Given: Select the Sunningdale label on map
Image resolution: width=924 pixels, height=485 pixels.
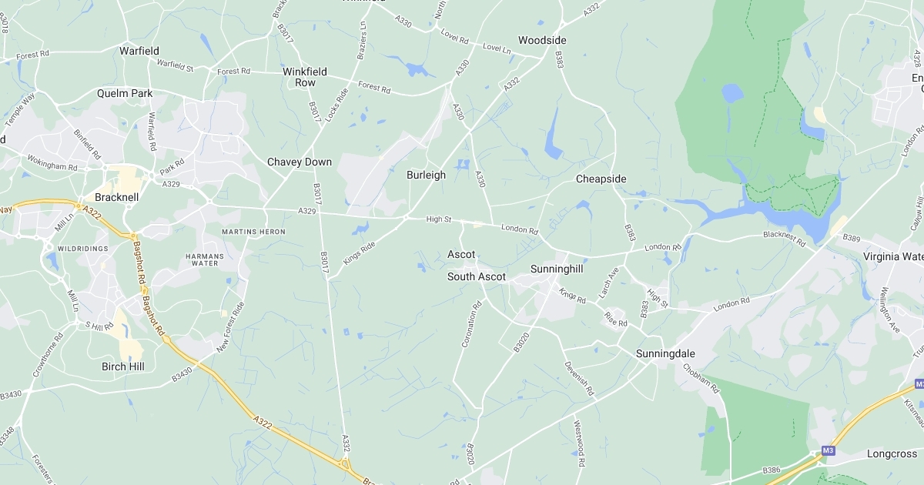Looking at the screenshot, I should point(665,353).
